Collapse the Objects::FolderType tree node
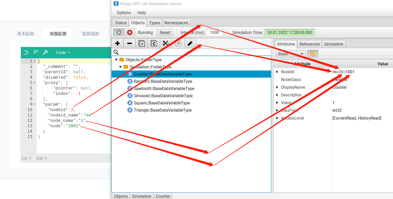 tap(116, 60)
